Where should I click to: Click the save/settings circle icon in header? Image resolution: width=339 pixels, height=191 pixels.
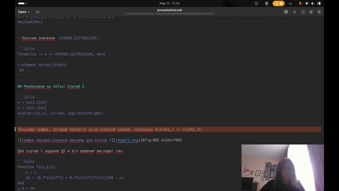(286, 12)
